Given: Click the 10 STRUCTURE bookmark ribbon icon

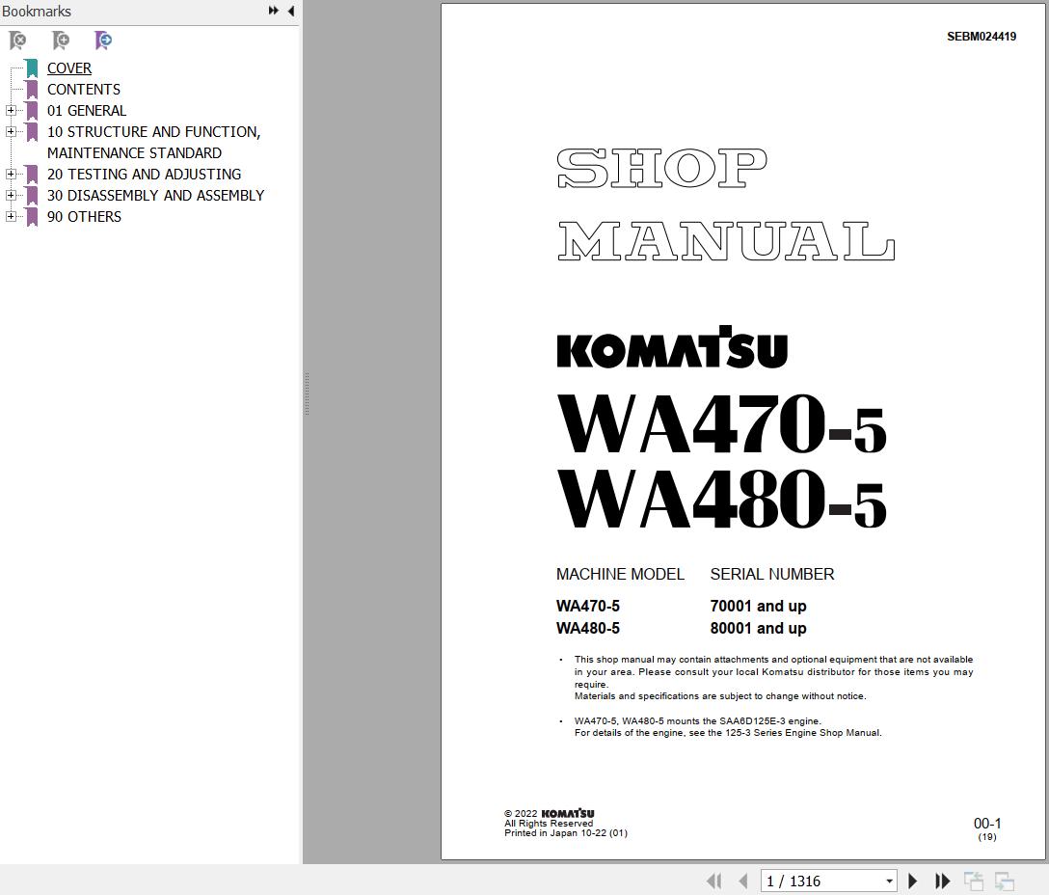Looking at the screenshot, I should (32, 132).
